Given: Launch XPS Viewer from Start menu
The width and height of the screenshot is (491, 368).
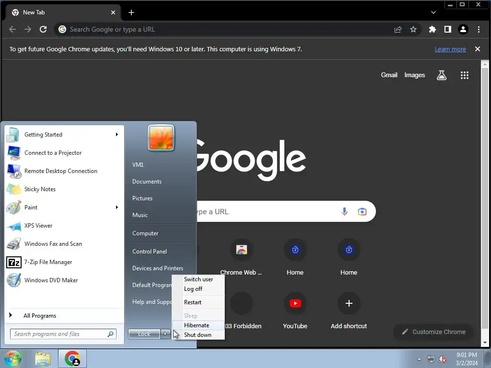Looking at the screenshot, I should click(x=65, y=226).
